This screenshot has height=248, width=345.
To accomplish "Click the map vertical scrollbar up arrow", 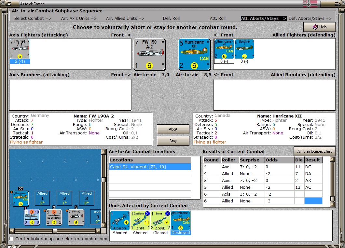I will pyautogui.click(x=103, y=152).
